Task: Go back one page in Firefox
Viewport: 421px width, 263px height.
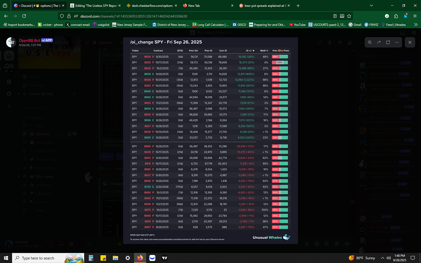Action: [6, 16]
